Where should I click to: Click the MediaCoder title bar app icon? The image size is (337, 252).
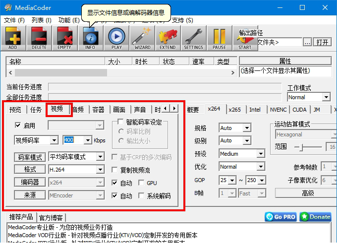coord(8,7)
